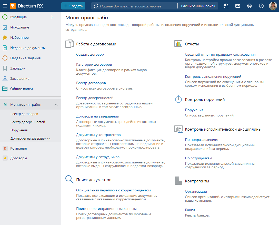Click the NEW updates badge icon
The width and height of the screenshot is (279, 225).
click(249, 6)
